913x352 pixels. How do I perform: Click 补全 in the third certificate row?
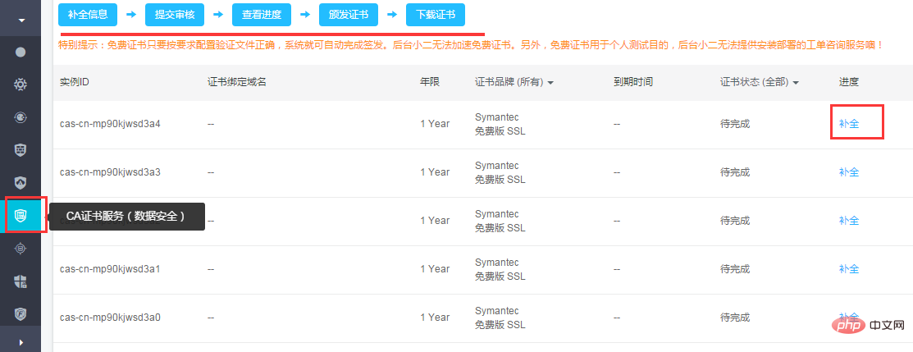(x=849, y=220)
